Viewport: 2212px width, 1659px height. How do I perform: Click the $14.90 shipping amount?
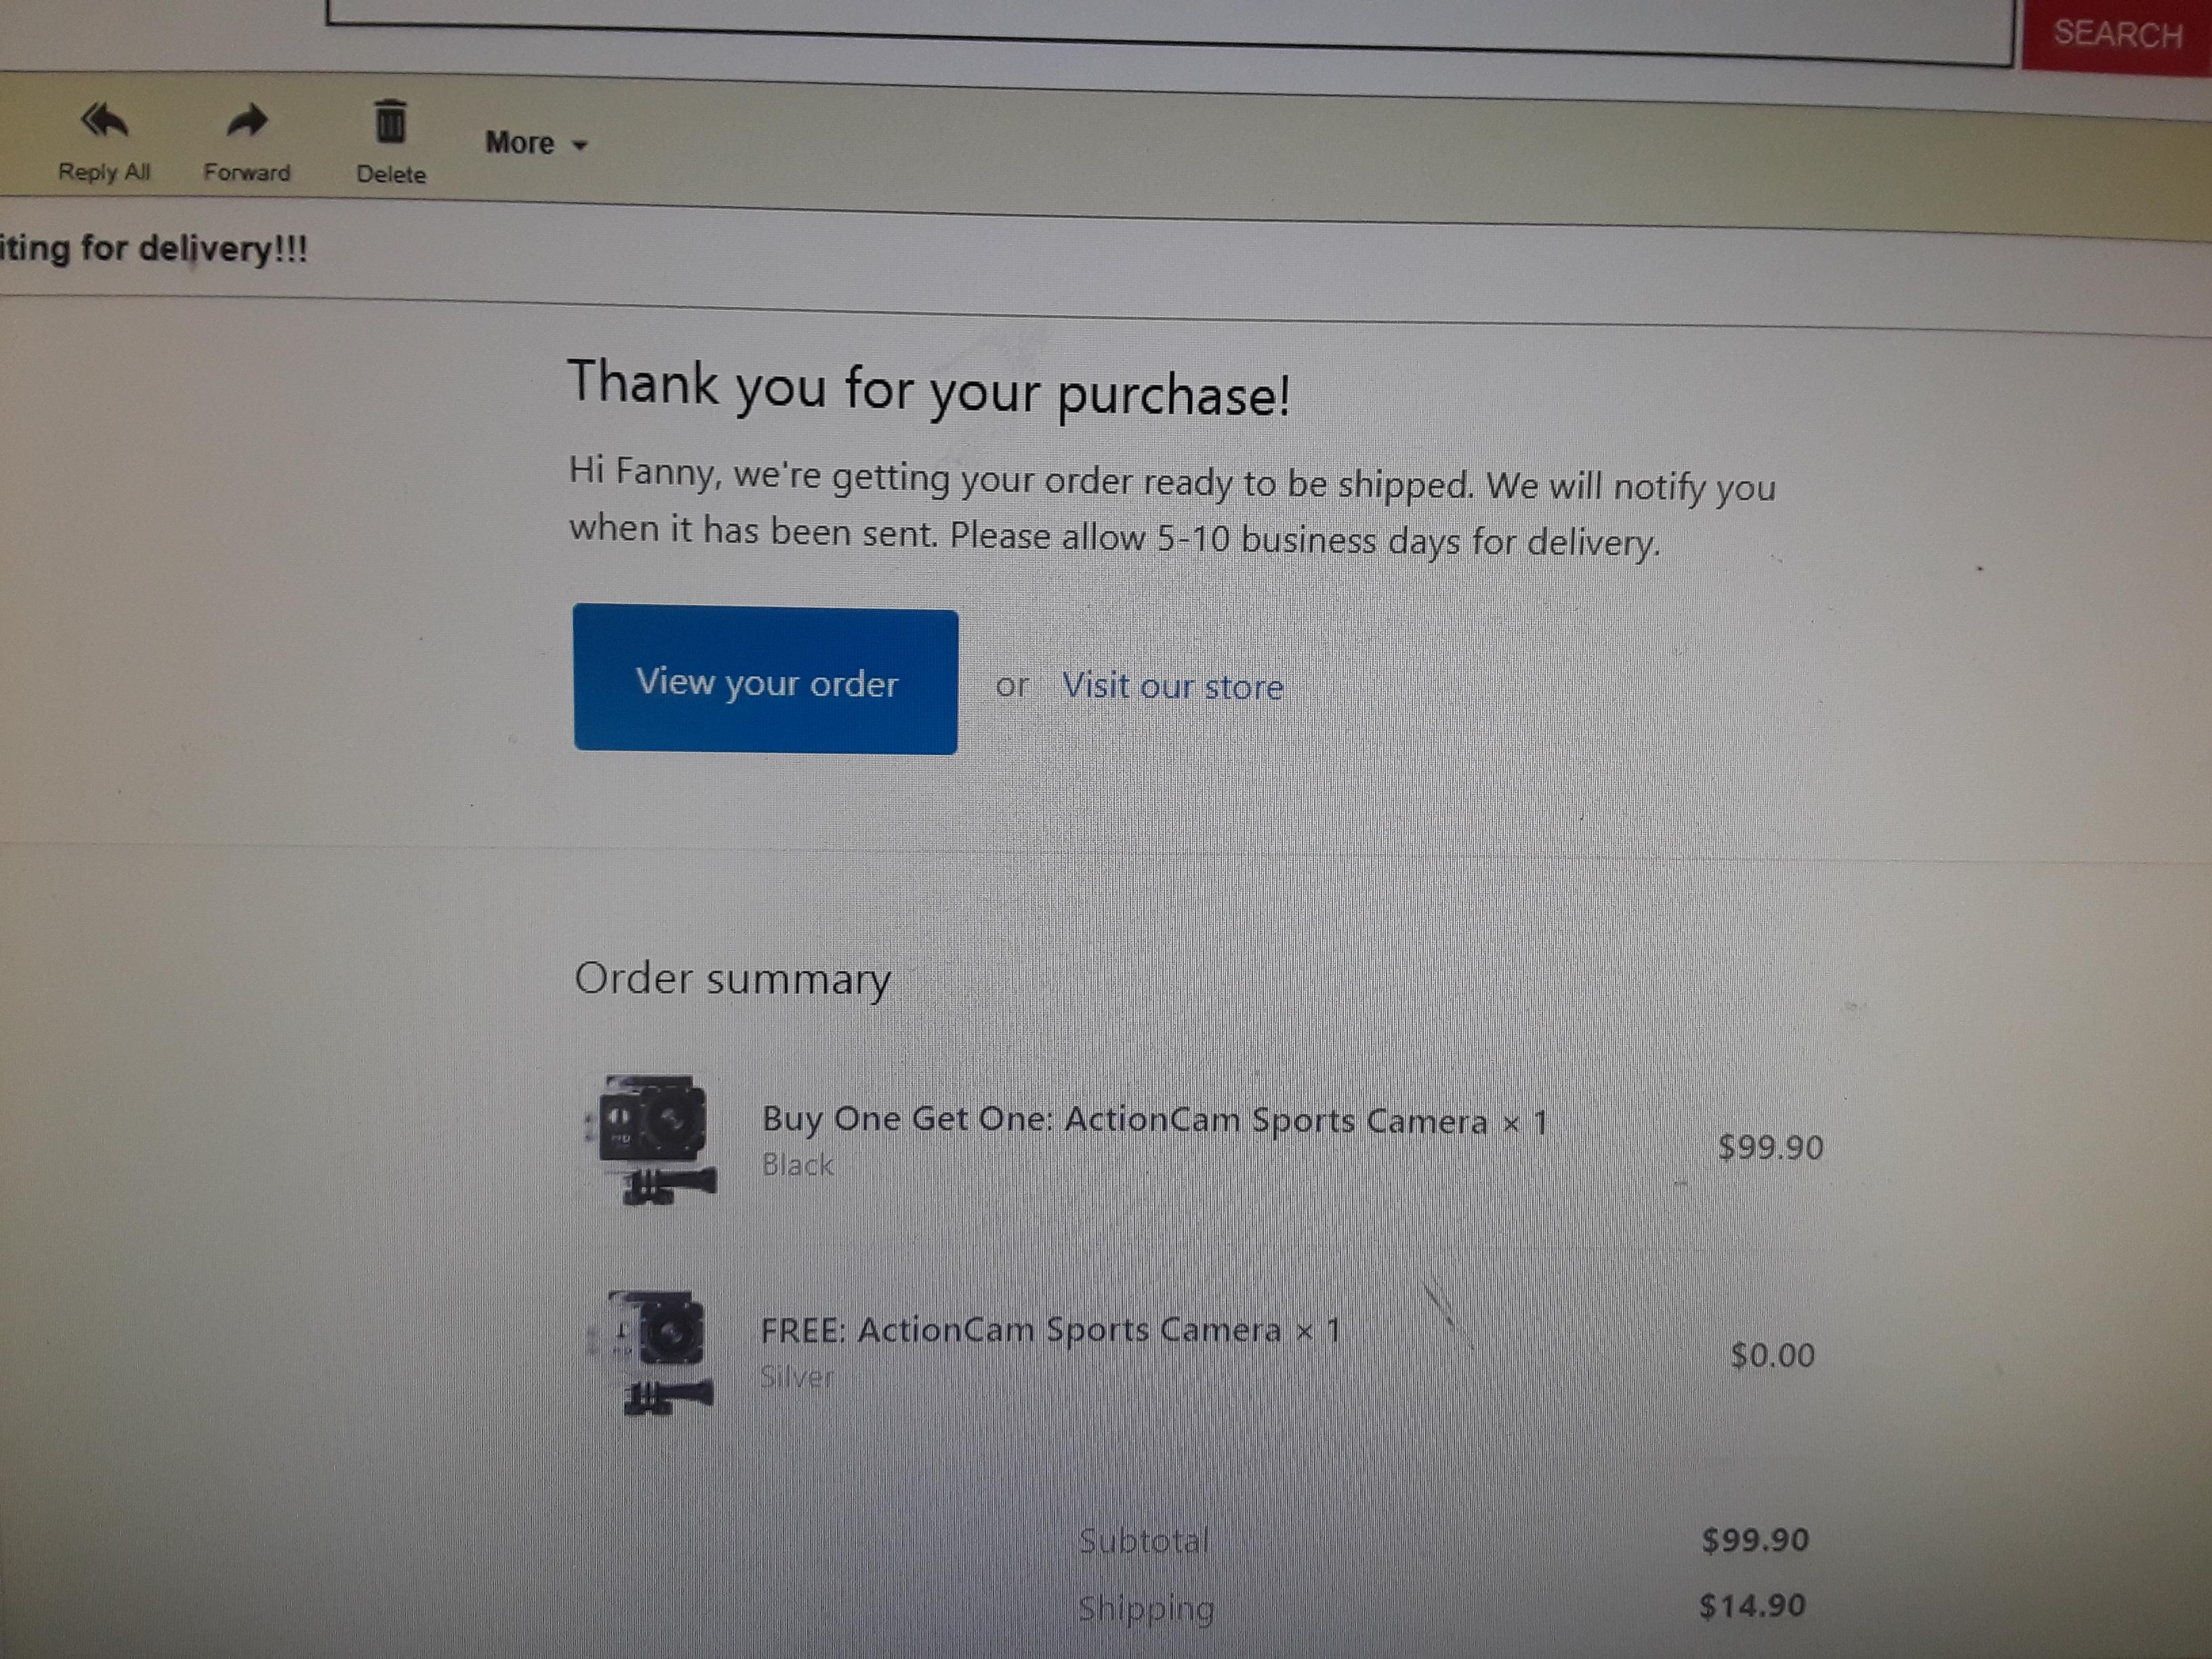(x=1752, y=1606)
